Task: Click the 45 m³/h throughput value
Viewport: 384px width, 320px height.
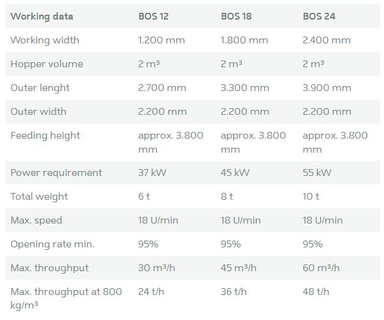Action: [x=238, y=268]
